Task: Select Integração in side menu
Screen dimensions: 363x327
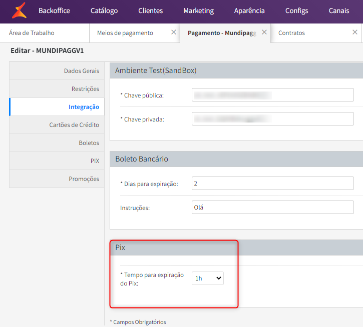Action: click(57, 107)
